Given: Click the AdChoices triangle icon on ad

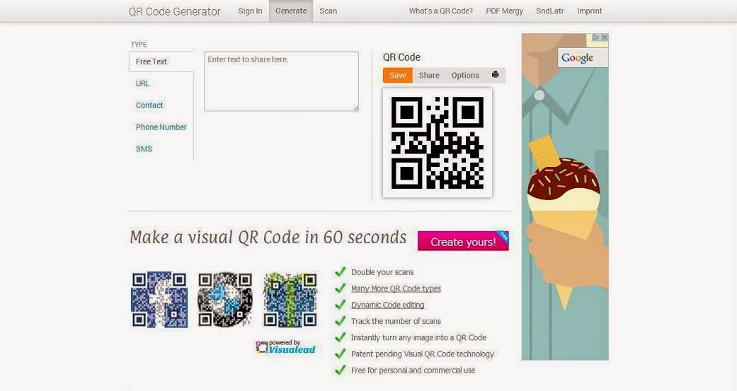Looking at the screenshot, I should pos(596,37).
